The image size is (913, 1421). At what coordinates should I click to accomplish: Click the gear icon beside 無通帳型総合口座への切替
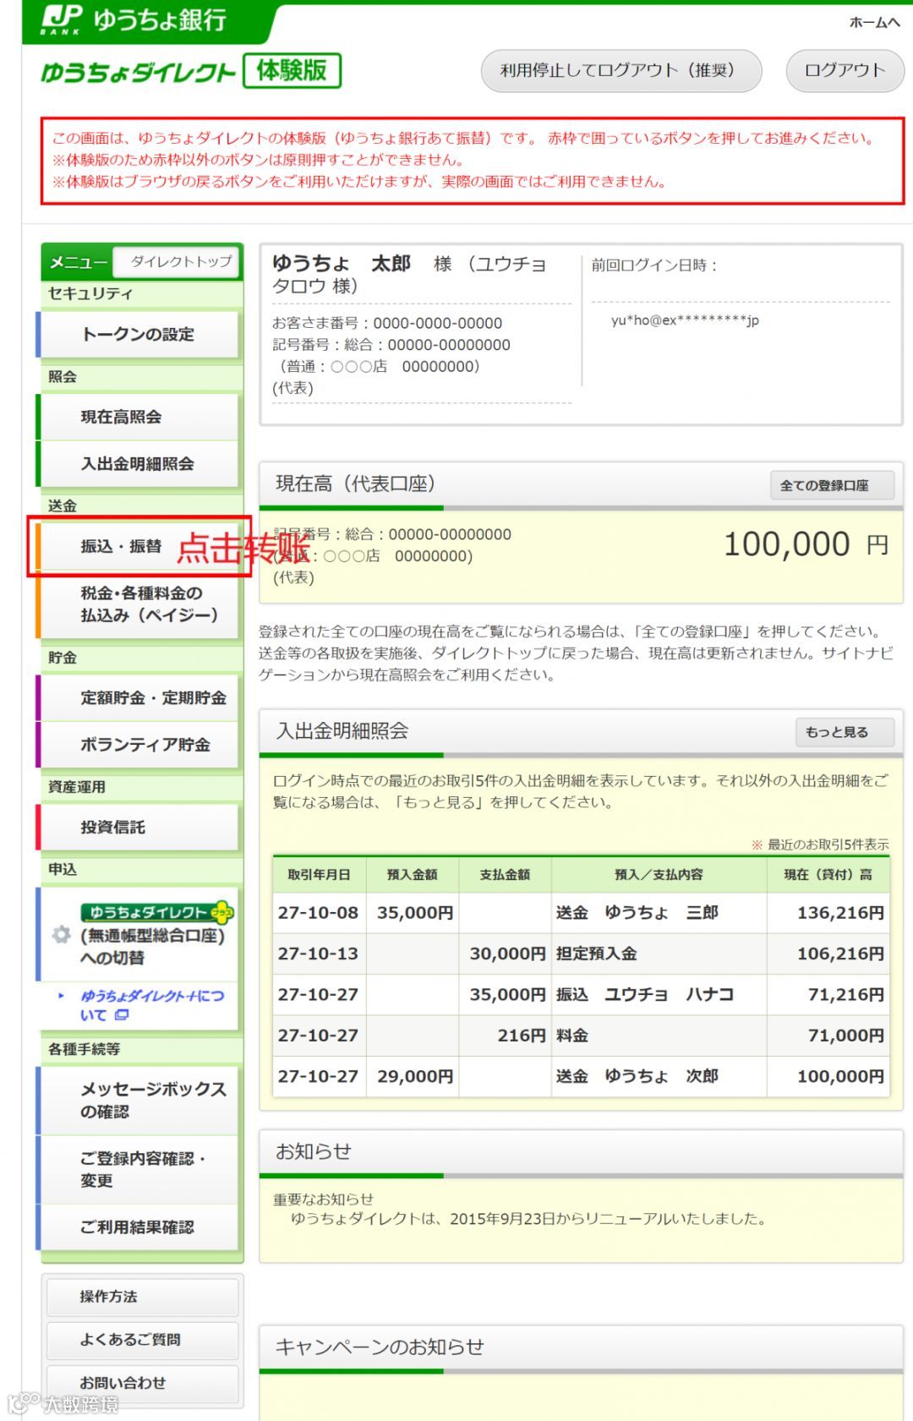pyautogui.click(x=61, y=935)
